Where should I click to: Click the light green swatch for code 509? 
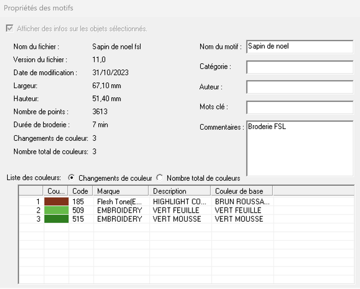(56, 210)
